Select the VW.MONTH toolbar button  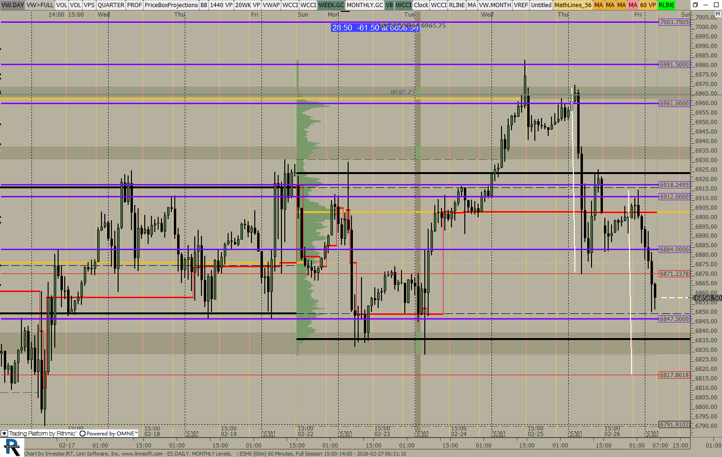(x=495, y=5)
